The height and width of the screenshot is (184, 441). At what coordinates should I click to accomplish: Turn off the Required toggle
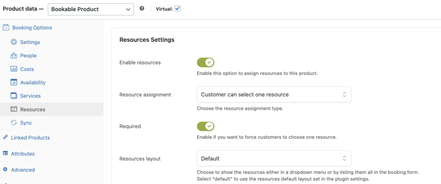point(205,126)
